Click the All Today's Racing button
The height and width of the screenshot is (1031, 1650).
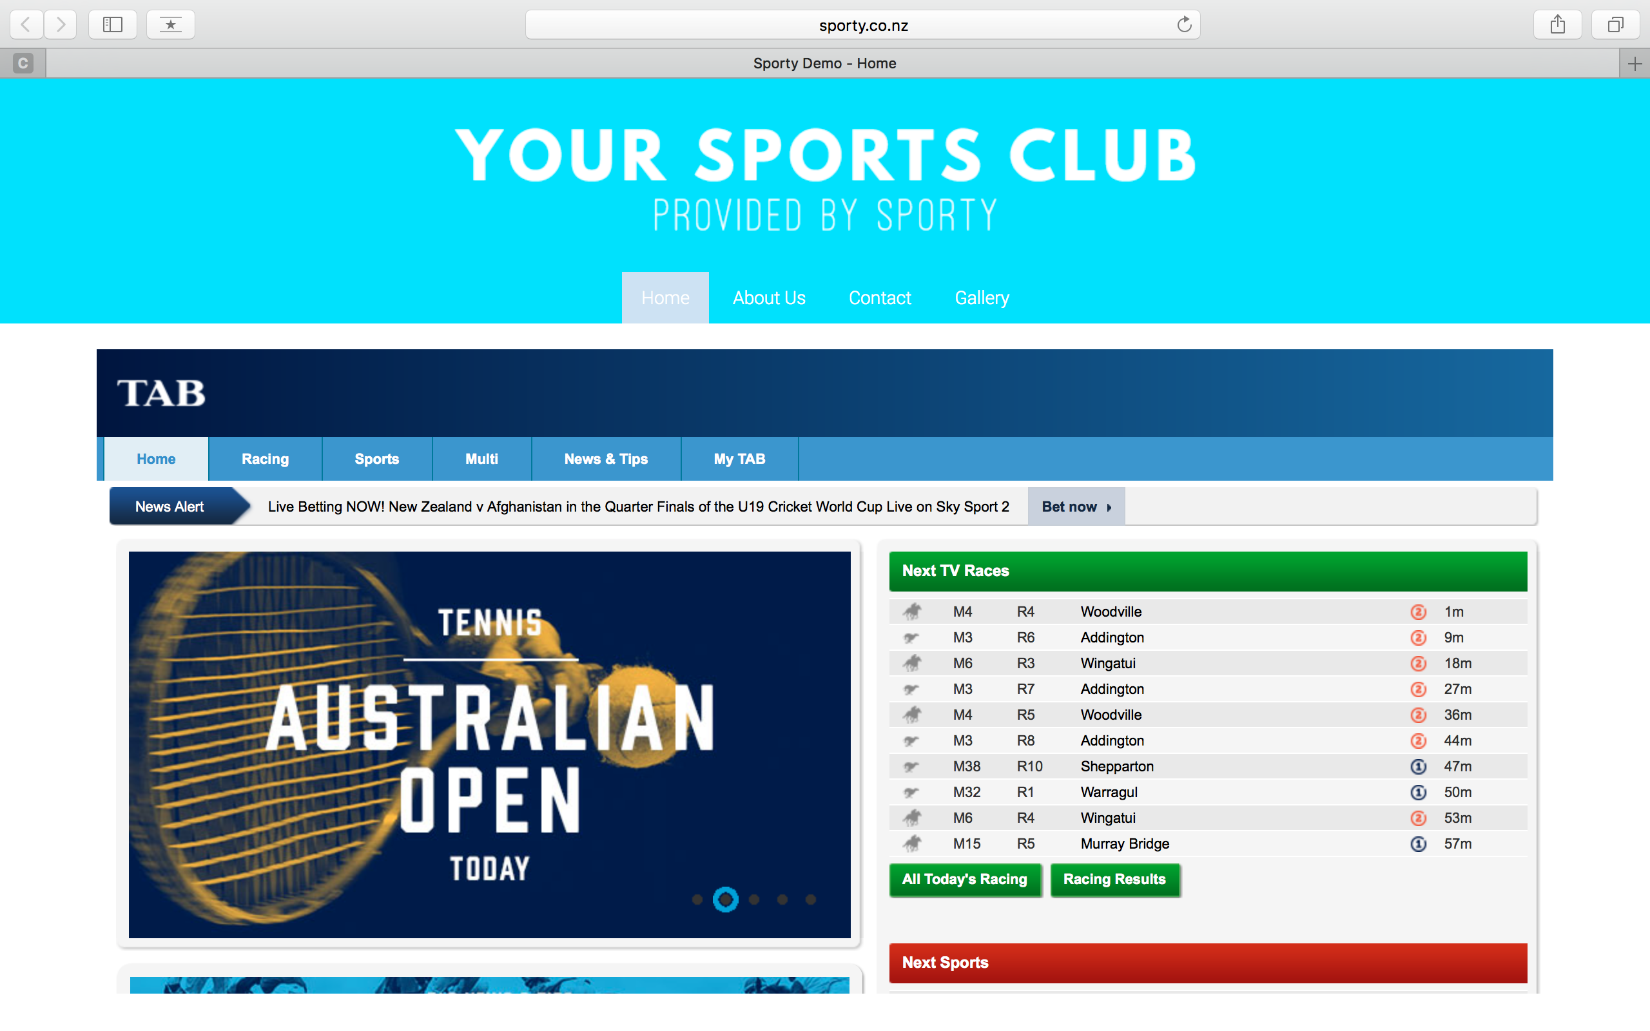coord(965,880)
